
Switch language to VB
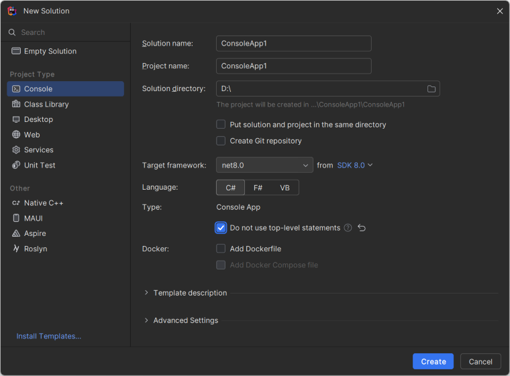(x=285, y=188)
